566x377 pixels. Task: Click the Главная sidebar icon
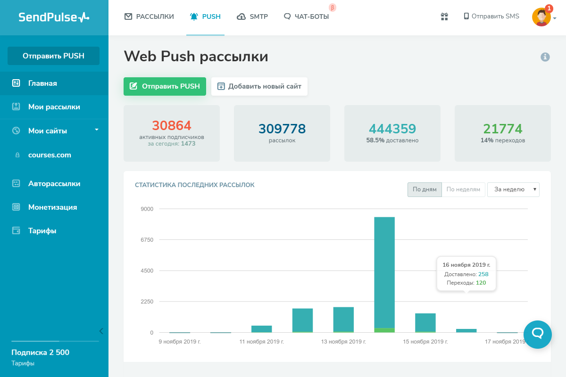(x=17, y=83)
